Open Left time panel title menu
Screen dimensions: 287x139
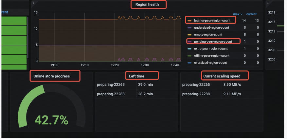(x=136, y=76)
